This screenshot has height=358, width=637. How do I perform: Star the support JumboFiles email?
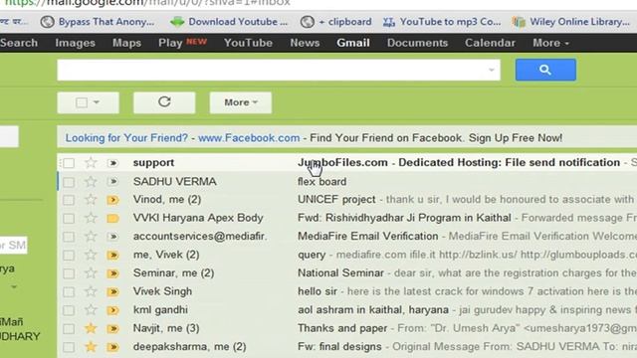(x=91, y=163)
